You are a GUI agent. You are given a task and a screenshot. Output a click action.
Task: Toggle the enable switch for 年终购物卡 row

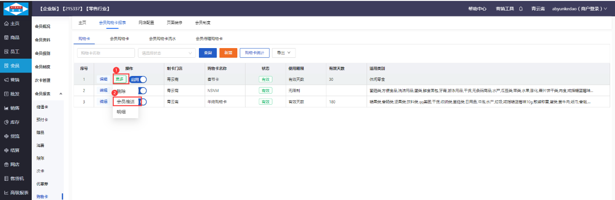(143, 101)
